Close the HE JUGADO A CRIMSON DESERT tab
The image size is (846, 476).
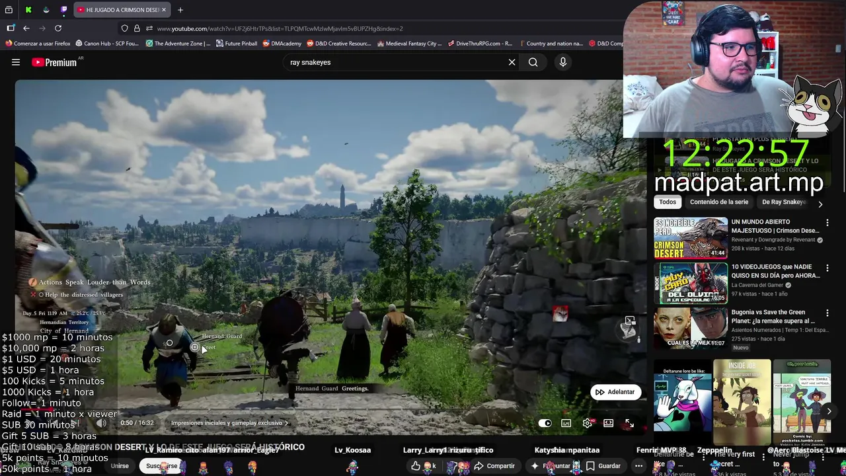coord(164,10)
